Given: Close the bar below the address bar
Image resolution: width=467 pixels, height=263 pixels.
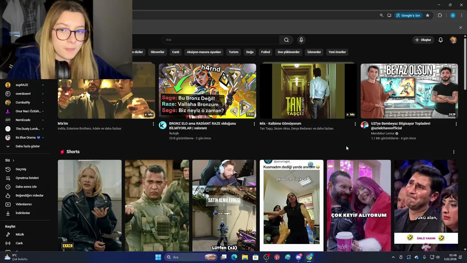Looking at the screenshot, I should [460, 27].
